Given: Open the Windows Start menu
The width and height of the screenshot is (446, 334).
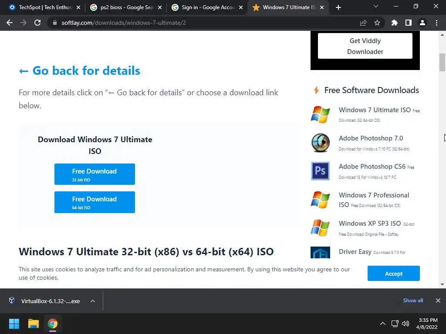Looking at the screenshot, I should click(x=14, y=324).
